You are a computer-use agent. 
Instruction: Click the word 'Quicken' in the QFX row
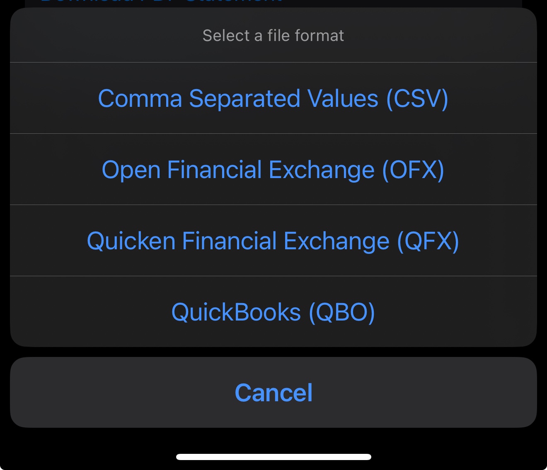coord(131,241)
